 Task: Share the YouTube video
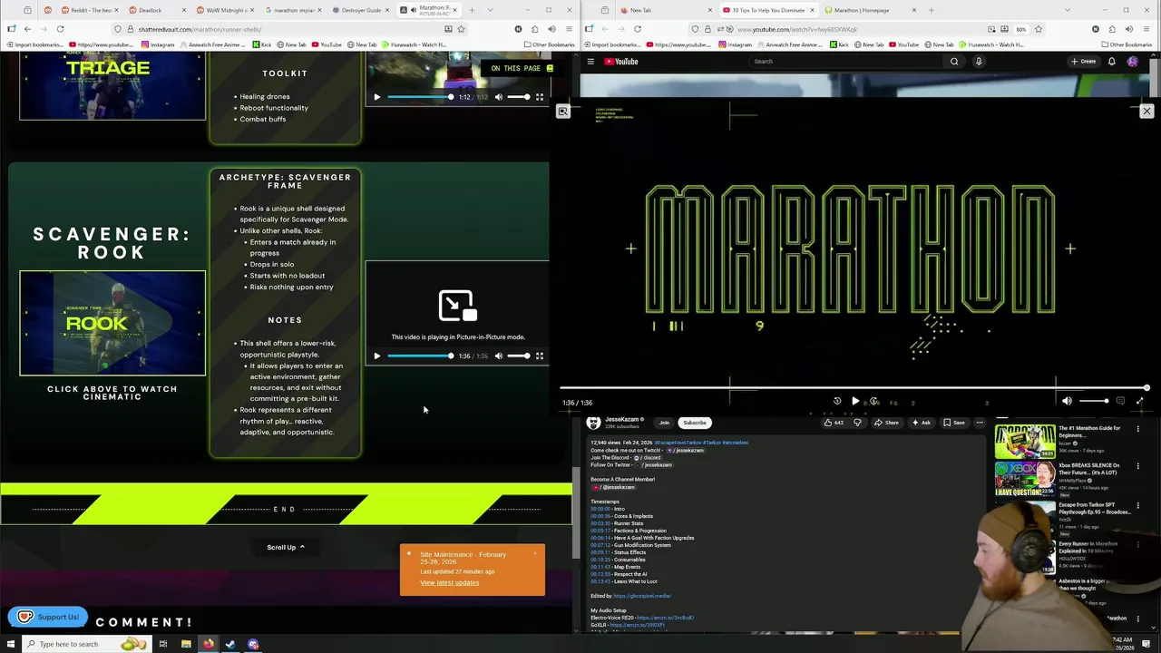[886, 423]
